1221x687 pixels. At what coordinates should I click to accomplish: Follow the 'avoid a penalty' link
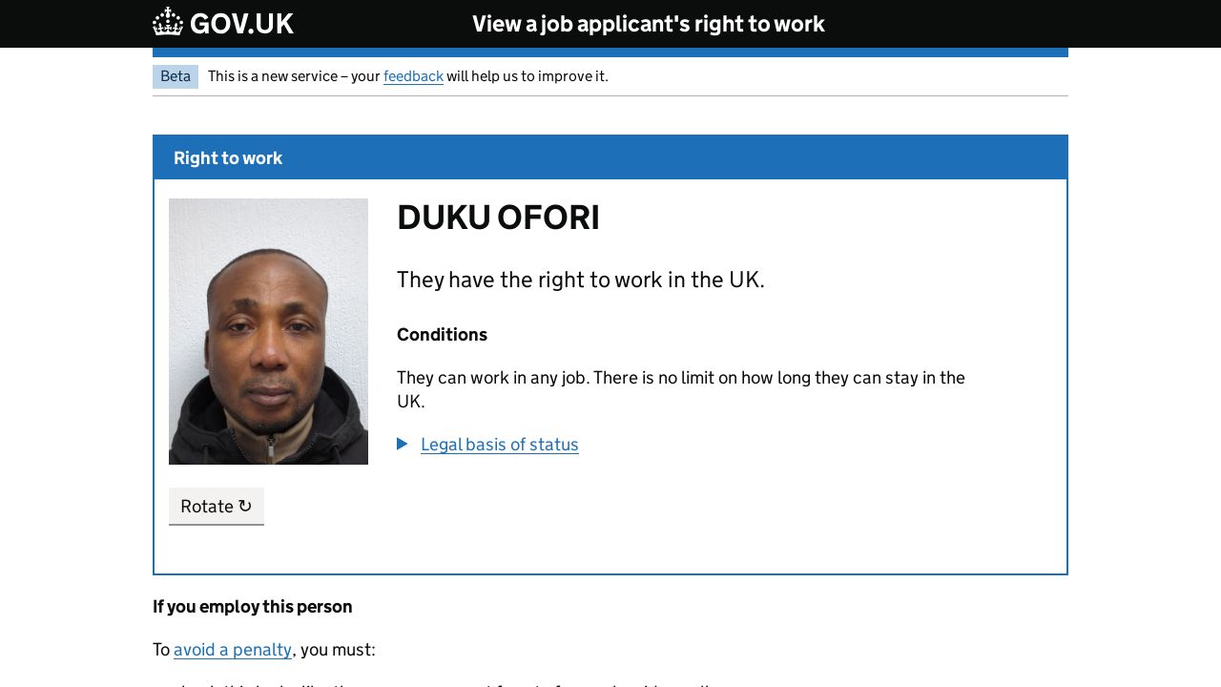click(233, 650)
